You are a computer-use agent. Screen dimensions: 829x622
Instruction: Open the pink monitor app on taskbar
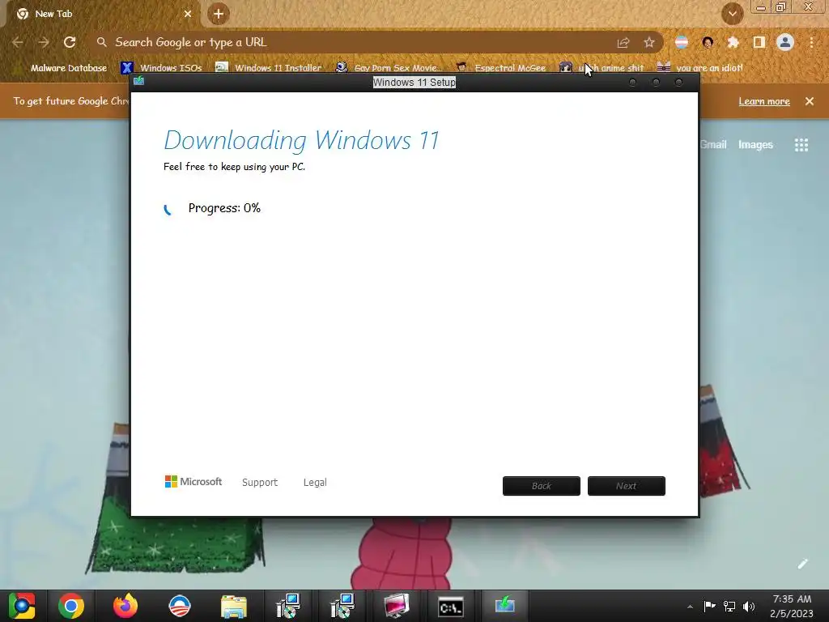(397, 606)
